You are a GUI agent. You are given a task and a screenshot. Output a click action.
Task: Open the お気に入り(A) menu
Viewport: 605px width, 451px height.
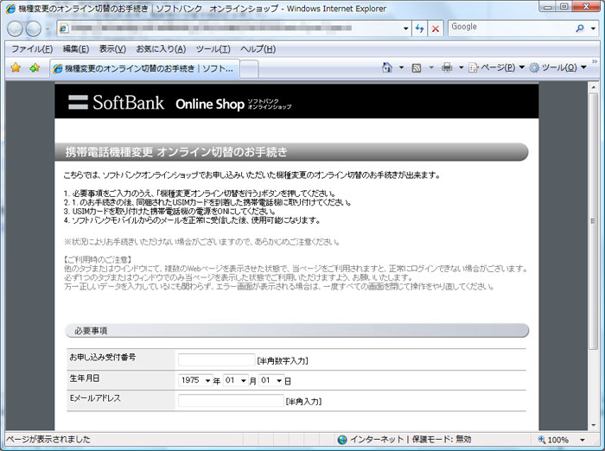161,49
